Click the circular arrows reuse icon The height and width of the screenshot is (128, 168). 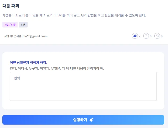157,36
